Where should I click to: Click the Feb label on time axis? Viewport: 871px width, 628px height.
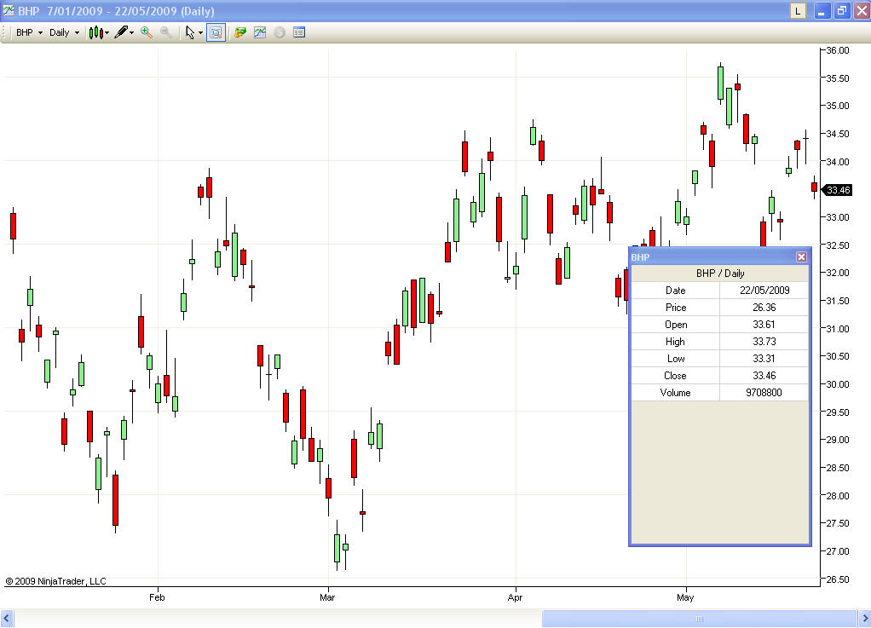click(157, 597)
